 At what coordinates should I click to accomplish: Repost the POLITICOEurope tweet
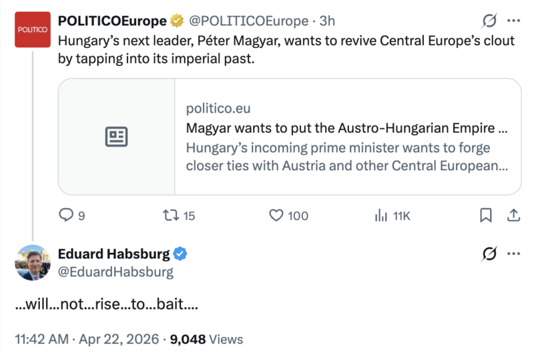tap(171, 216)
